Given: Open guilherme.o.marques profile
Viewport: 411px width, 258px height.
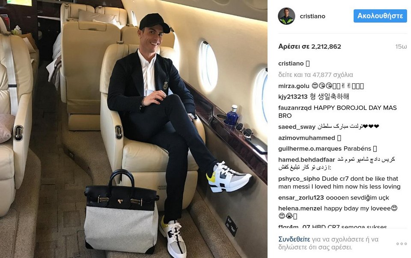Looking at the screenshot, I should 310,149.
